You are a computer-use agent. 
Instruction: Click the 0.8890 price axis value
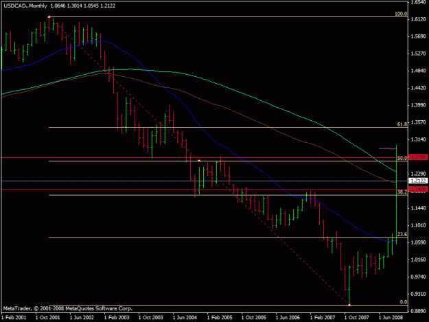(419, 311)
